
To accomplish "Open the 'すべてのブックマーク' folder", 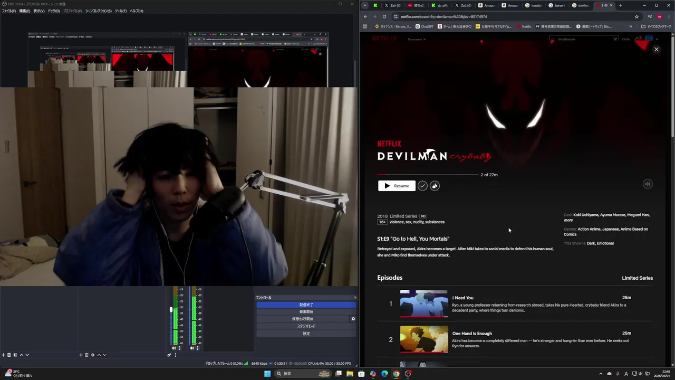I will pyautogui.click(x=657, y=26).
